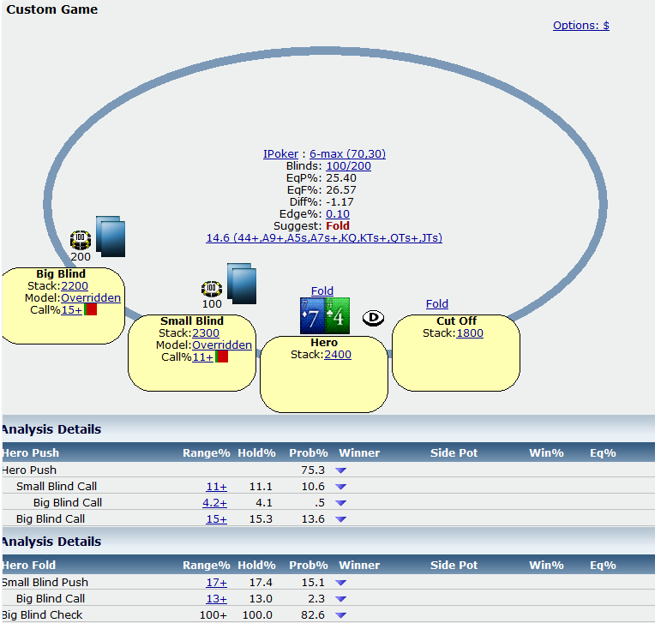Open the suggested push range 14.6 link
655x623 pixels.
tap(324, 237)
